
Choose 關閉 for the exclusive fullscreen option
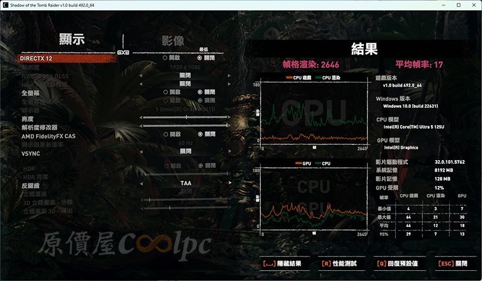(x=207, y=100)
